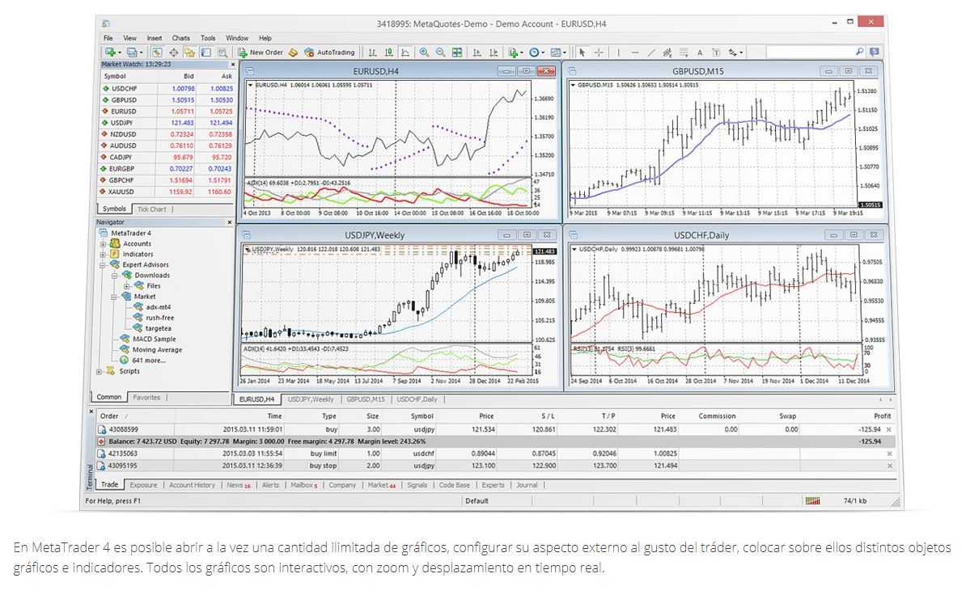Tile windows with the grid icon

click(457, 53)
